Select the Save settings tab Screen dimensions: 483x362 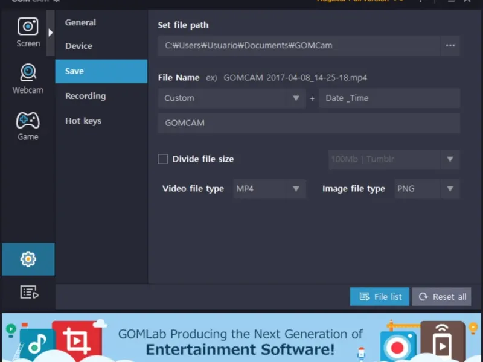coord(101,71)
